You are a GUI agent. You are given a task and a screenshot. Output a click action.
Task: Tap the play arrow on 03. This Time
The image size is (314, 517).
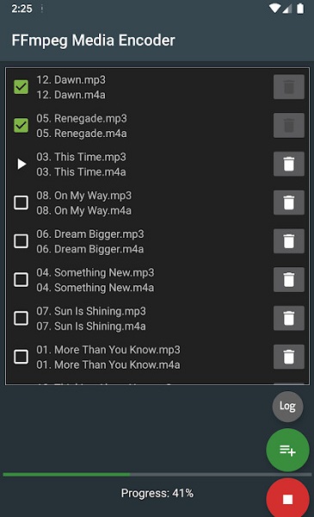[x=22, y=164]
